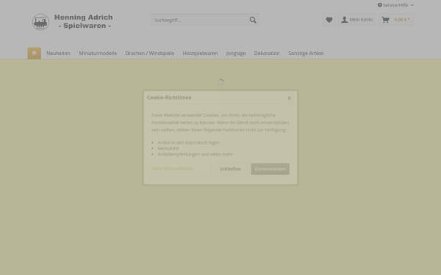Close the cookie dialog with X
441x275 pixels.
[289, 98]
